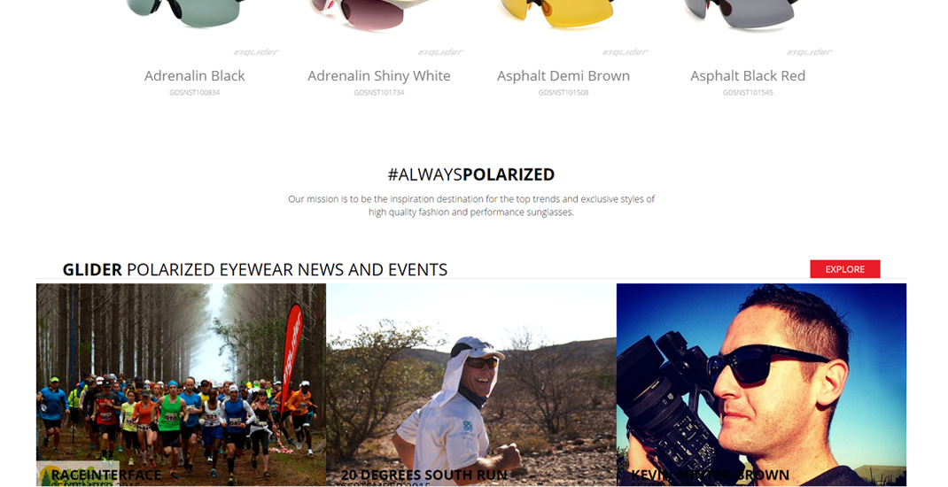The image size is (948, 487).
Task: Open the trail race forest photo
Action: 181,385
